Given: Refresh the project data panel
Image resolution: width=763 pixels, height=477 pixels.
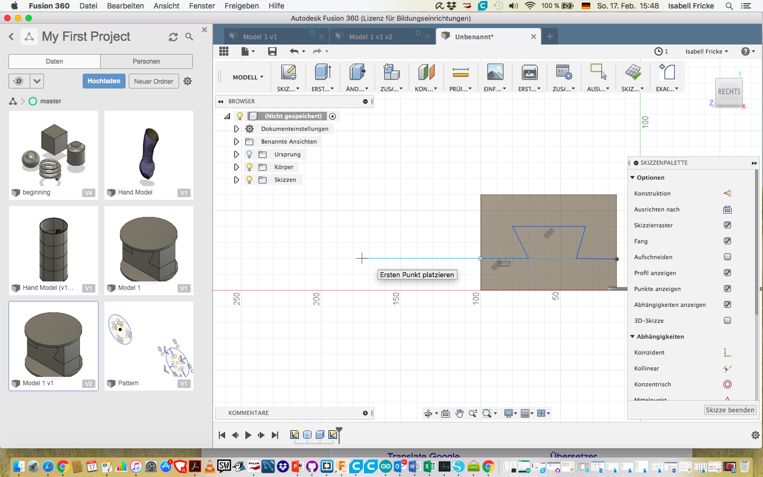Looking at the screenshot, I should click(x=173, y=37).
